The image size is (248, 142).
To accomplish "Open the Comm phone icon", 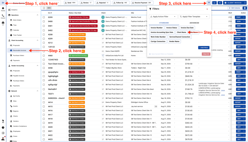I will 3,16.
